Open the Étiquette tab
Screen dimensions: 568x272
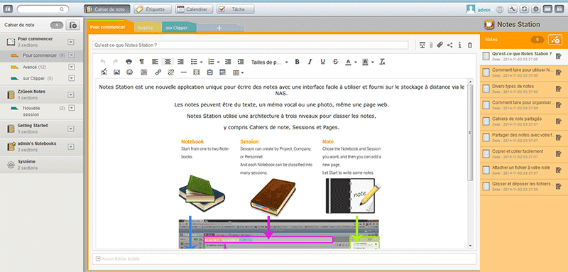tap(152, 9)
